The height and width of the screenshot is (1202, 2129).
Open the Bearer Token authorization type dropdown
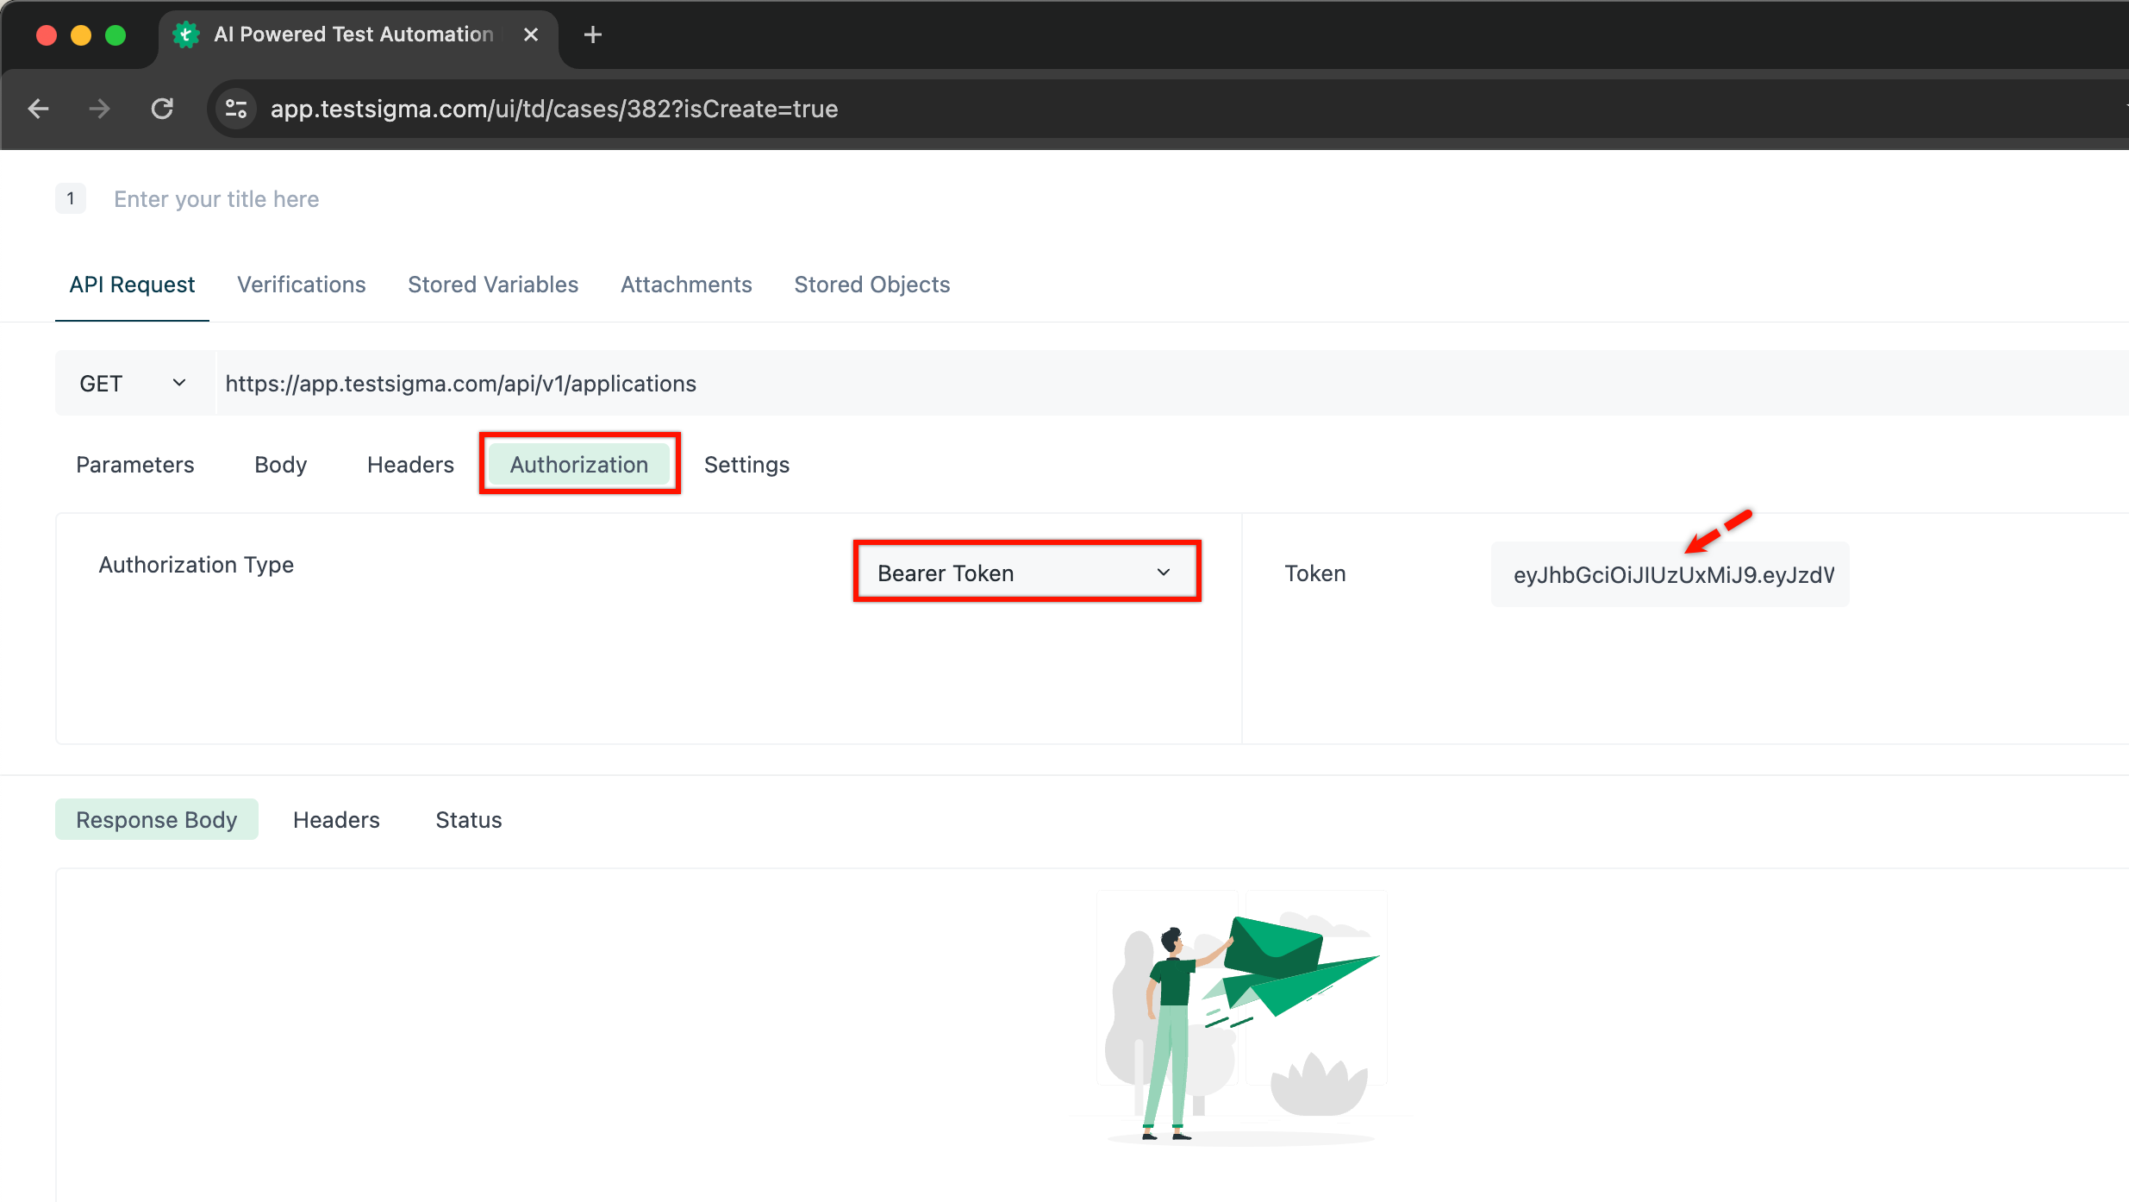click(1026, 573)
